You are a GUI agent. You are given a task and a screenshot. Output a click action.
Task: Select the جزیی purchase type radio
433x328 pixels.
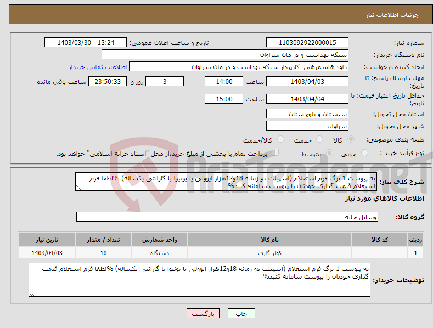pos(364,152)
